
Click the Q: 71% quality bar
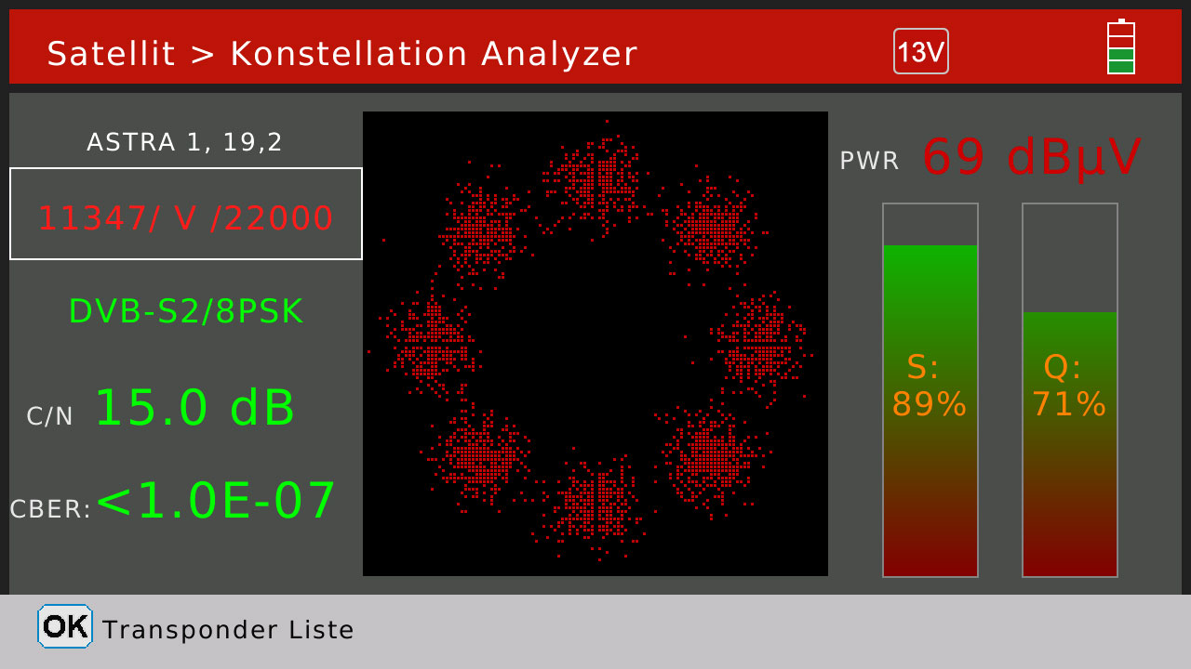coord(1069,390)
